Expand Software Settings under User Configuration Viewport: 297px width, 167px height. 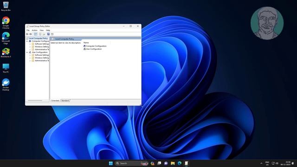click(30, 55)
